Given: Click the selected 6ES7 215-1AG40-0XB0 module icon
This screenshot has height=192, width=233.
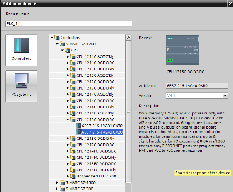Looking at the screenshot, I should point(78,132).
